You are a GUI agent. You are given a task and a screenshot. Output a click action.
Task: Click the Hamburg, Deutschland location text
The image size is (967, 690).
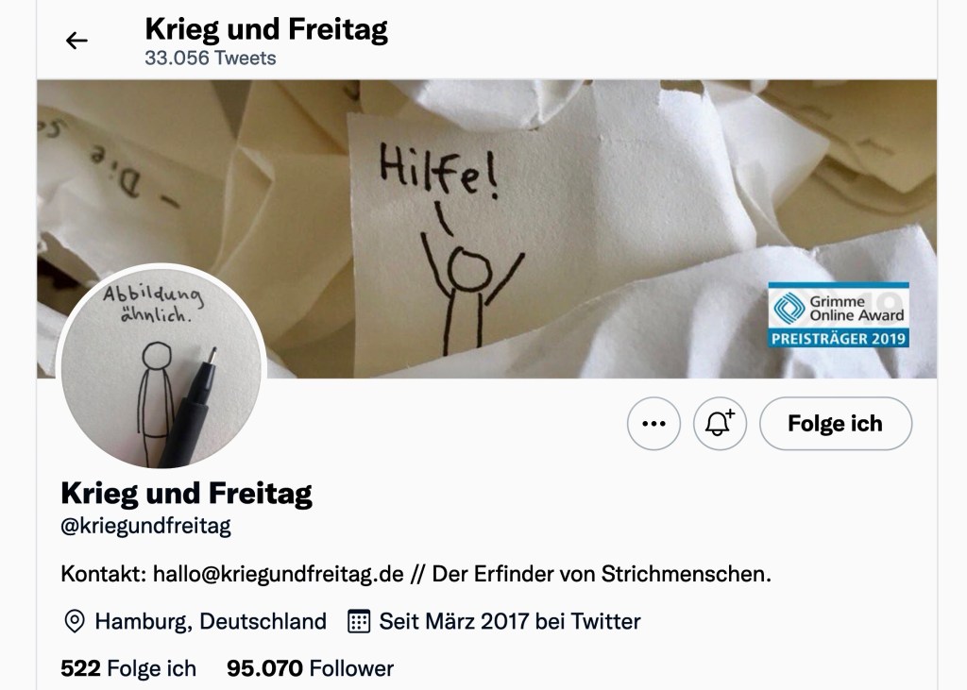(x=211, y=621)
